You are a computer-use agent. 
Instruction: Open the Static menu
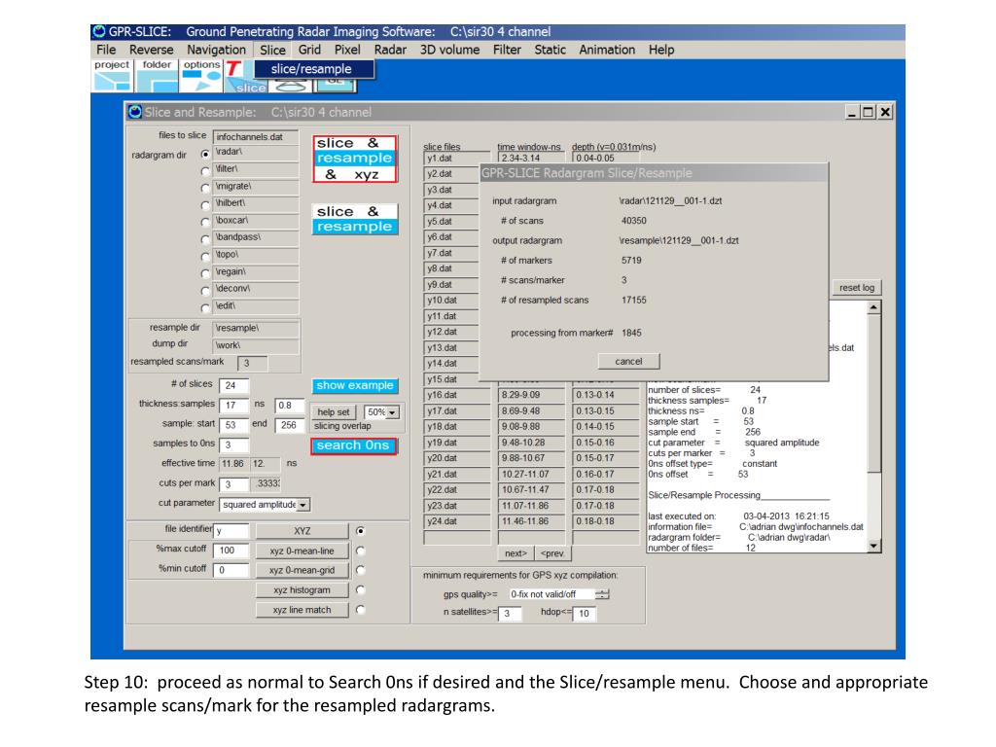(x=551, y=50)
